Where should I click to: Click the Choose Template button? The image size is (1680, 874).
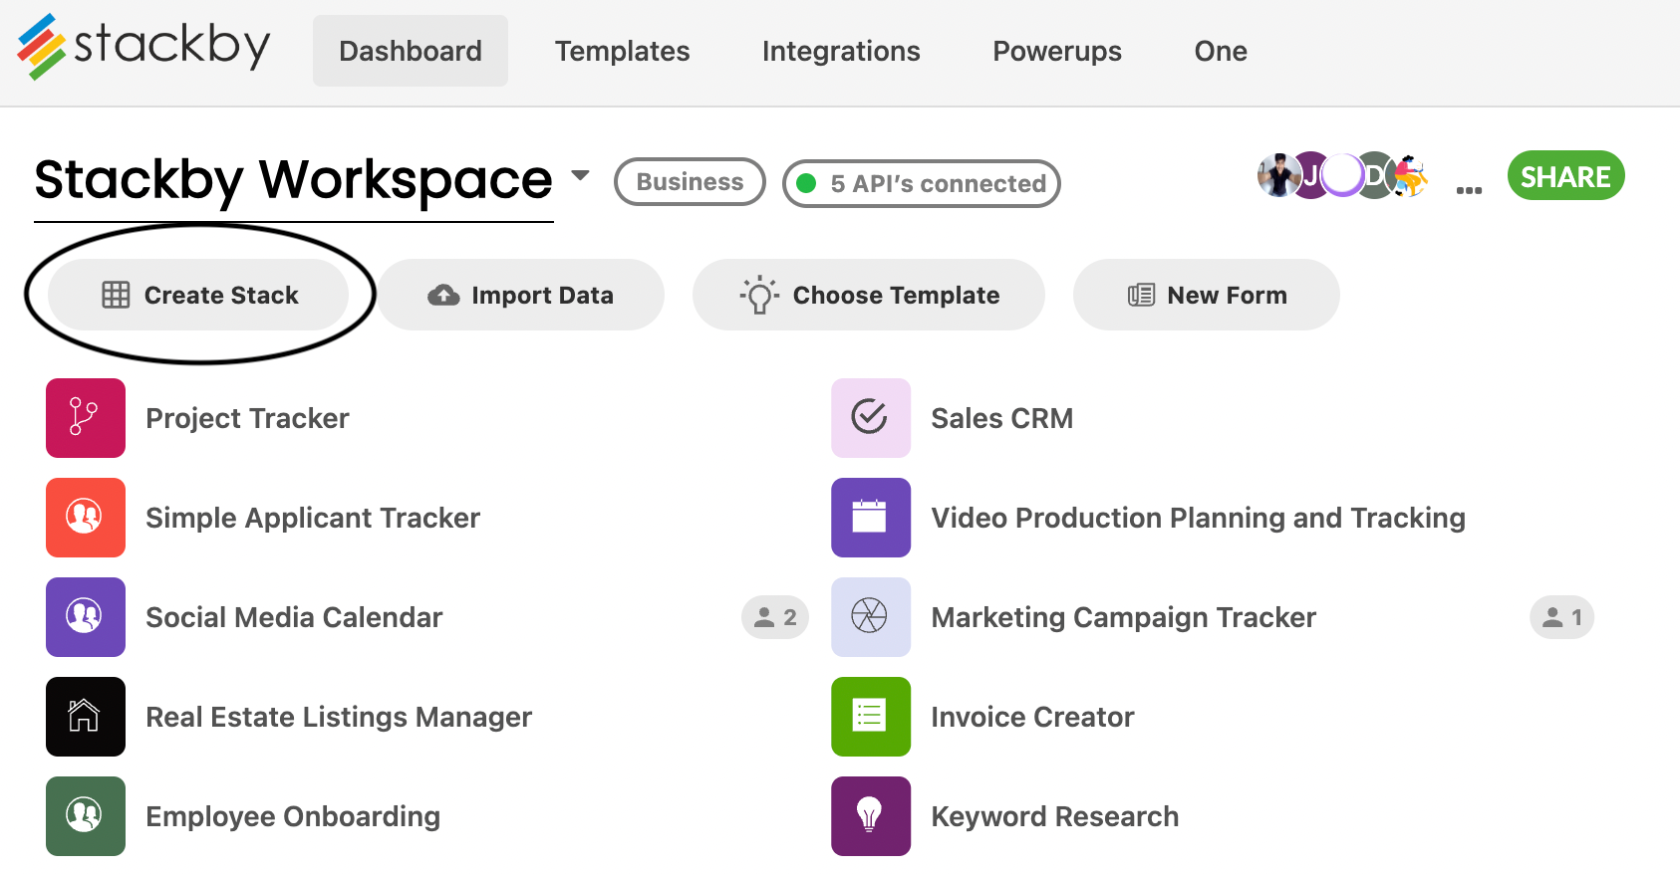(869, 295)
